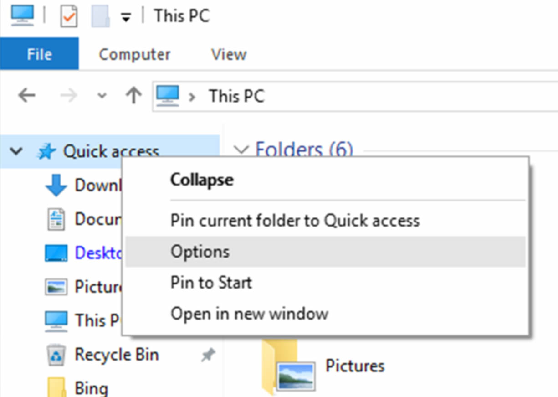Open recent locations dropdown arrow
The width and height of the screenshot is (558, 397).
click(102, 96)
